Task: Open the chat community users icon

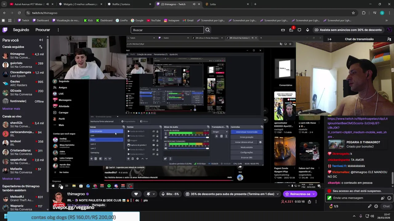Action: pyautogui.click(x=389, y=39)
